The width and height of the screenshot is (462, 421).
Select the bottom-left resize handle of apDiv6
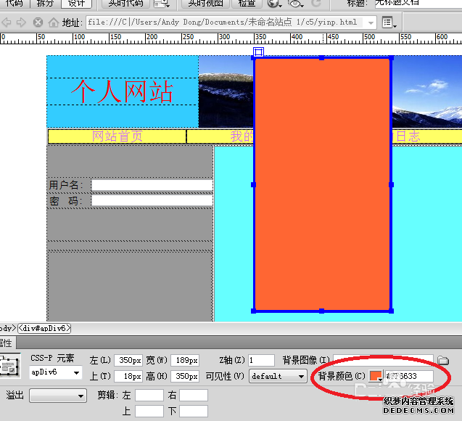tap(253, 311)
